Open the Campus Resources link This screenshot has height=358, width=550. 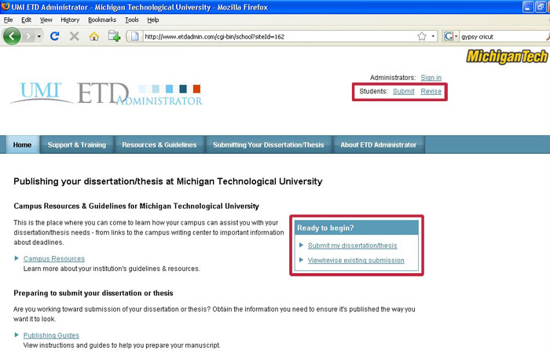tap(54, 258)
